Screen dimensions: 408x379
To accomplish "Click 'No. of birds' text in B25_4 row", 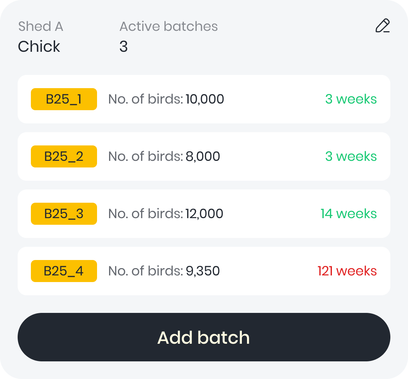I will pos(145,271).
